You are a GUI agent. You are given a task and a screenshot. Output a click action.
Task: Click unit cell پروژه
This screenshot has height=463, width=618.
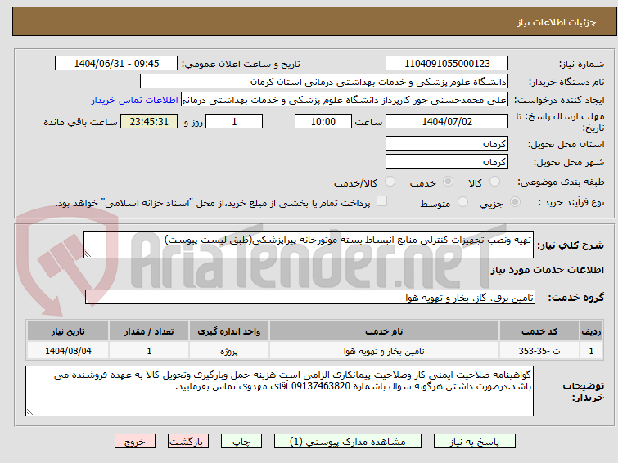[x=229, y=351]
